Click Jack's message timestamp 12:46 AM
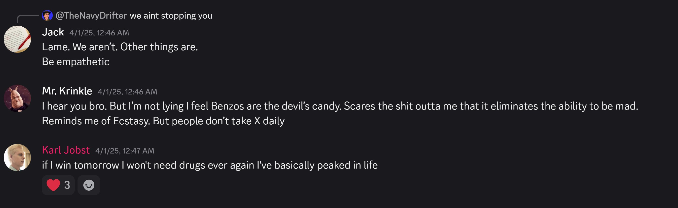This screenshot has width=678, height=208. 99,33
